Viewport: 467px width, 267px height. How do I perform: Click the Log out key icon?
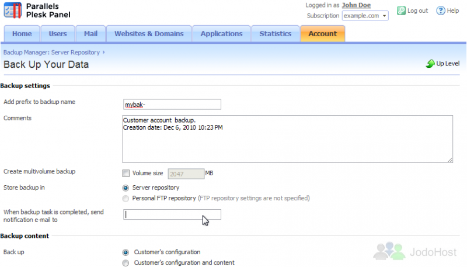[401, 11]
